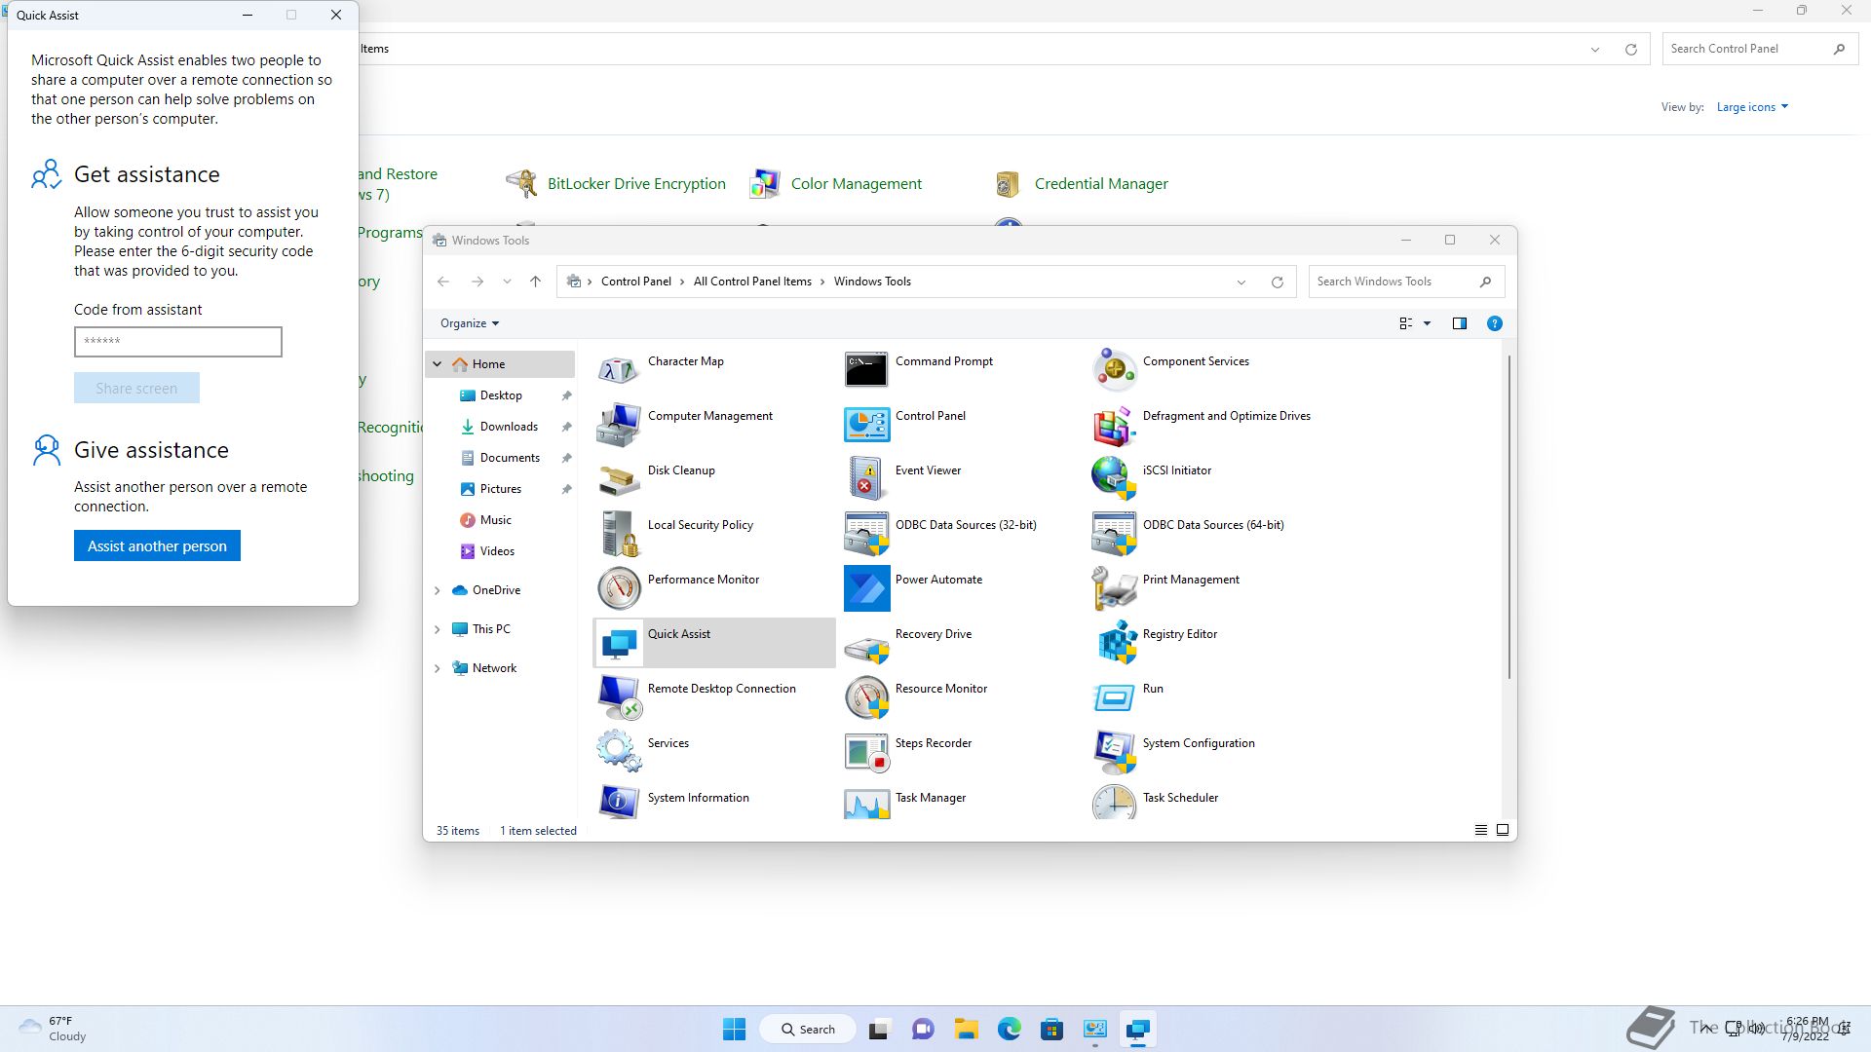
Task: Launch Command Prompt icon
Action: tap(866, 369)
